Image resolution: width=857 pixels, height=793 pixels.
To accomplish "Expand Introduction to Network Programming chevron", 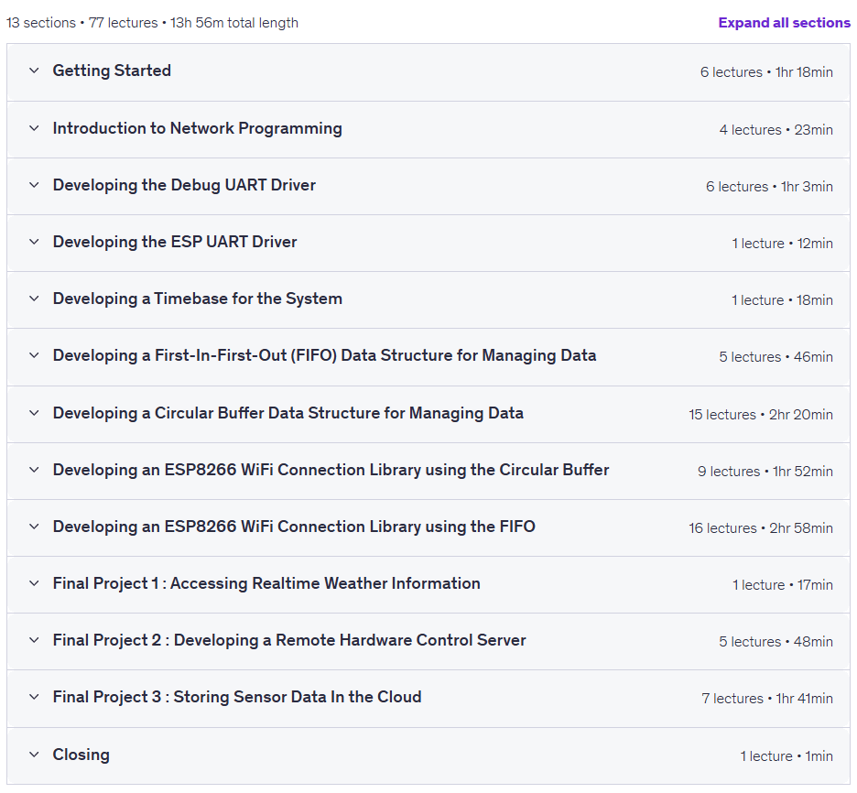I will coord(34,128).
